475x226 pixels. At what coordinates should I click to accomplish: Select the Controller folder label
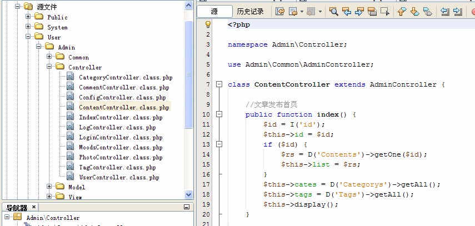point(85,67)
